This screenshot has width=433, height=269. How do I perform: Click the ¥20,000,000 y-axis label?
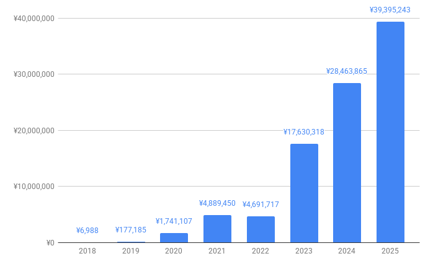pyautogui.click(x=34, y=131)
